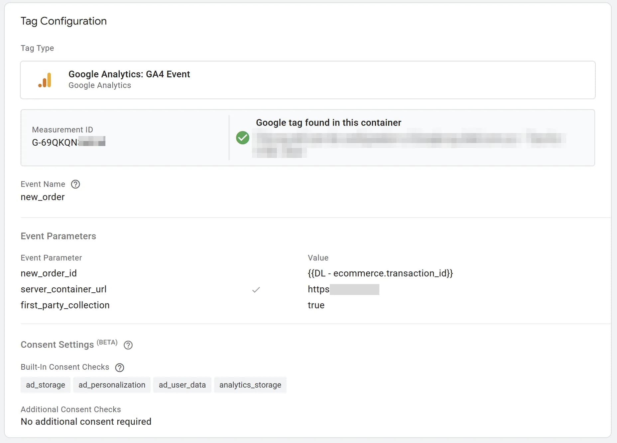Open Consent Settings help icon
This screenshot has height=443, width=617.
tap(128, 345)
